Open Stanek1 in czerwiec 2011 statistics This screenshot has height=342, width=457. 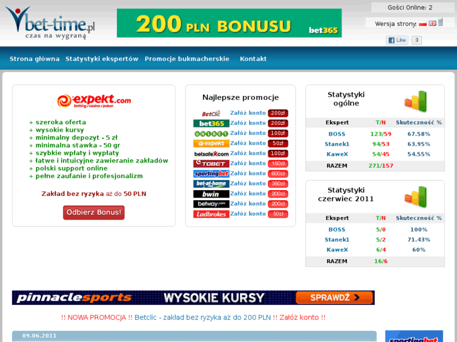point(337,240)
